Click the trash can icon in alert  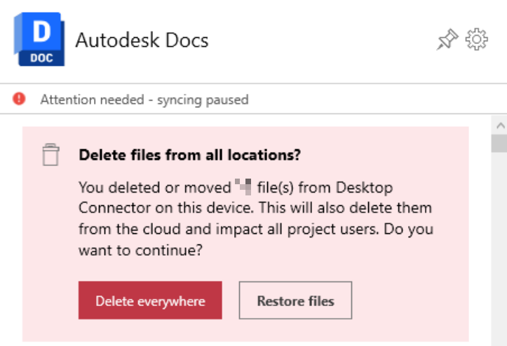50,155
